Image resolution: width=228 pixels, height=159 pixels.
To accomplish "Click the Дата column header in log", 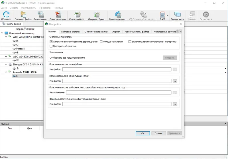I will click(29, 128).
